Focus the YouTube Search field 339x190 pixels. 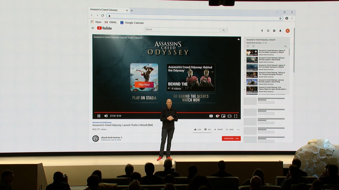182,30
